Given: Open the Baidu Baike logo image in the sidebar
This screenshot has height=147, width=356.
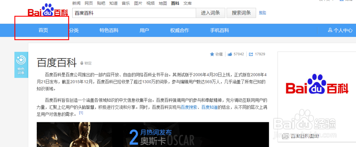Looking at the screenshot, I should 317,84.
